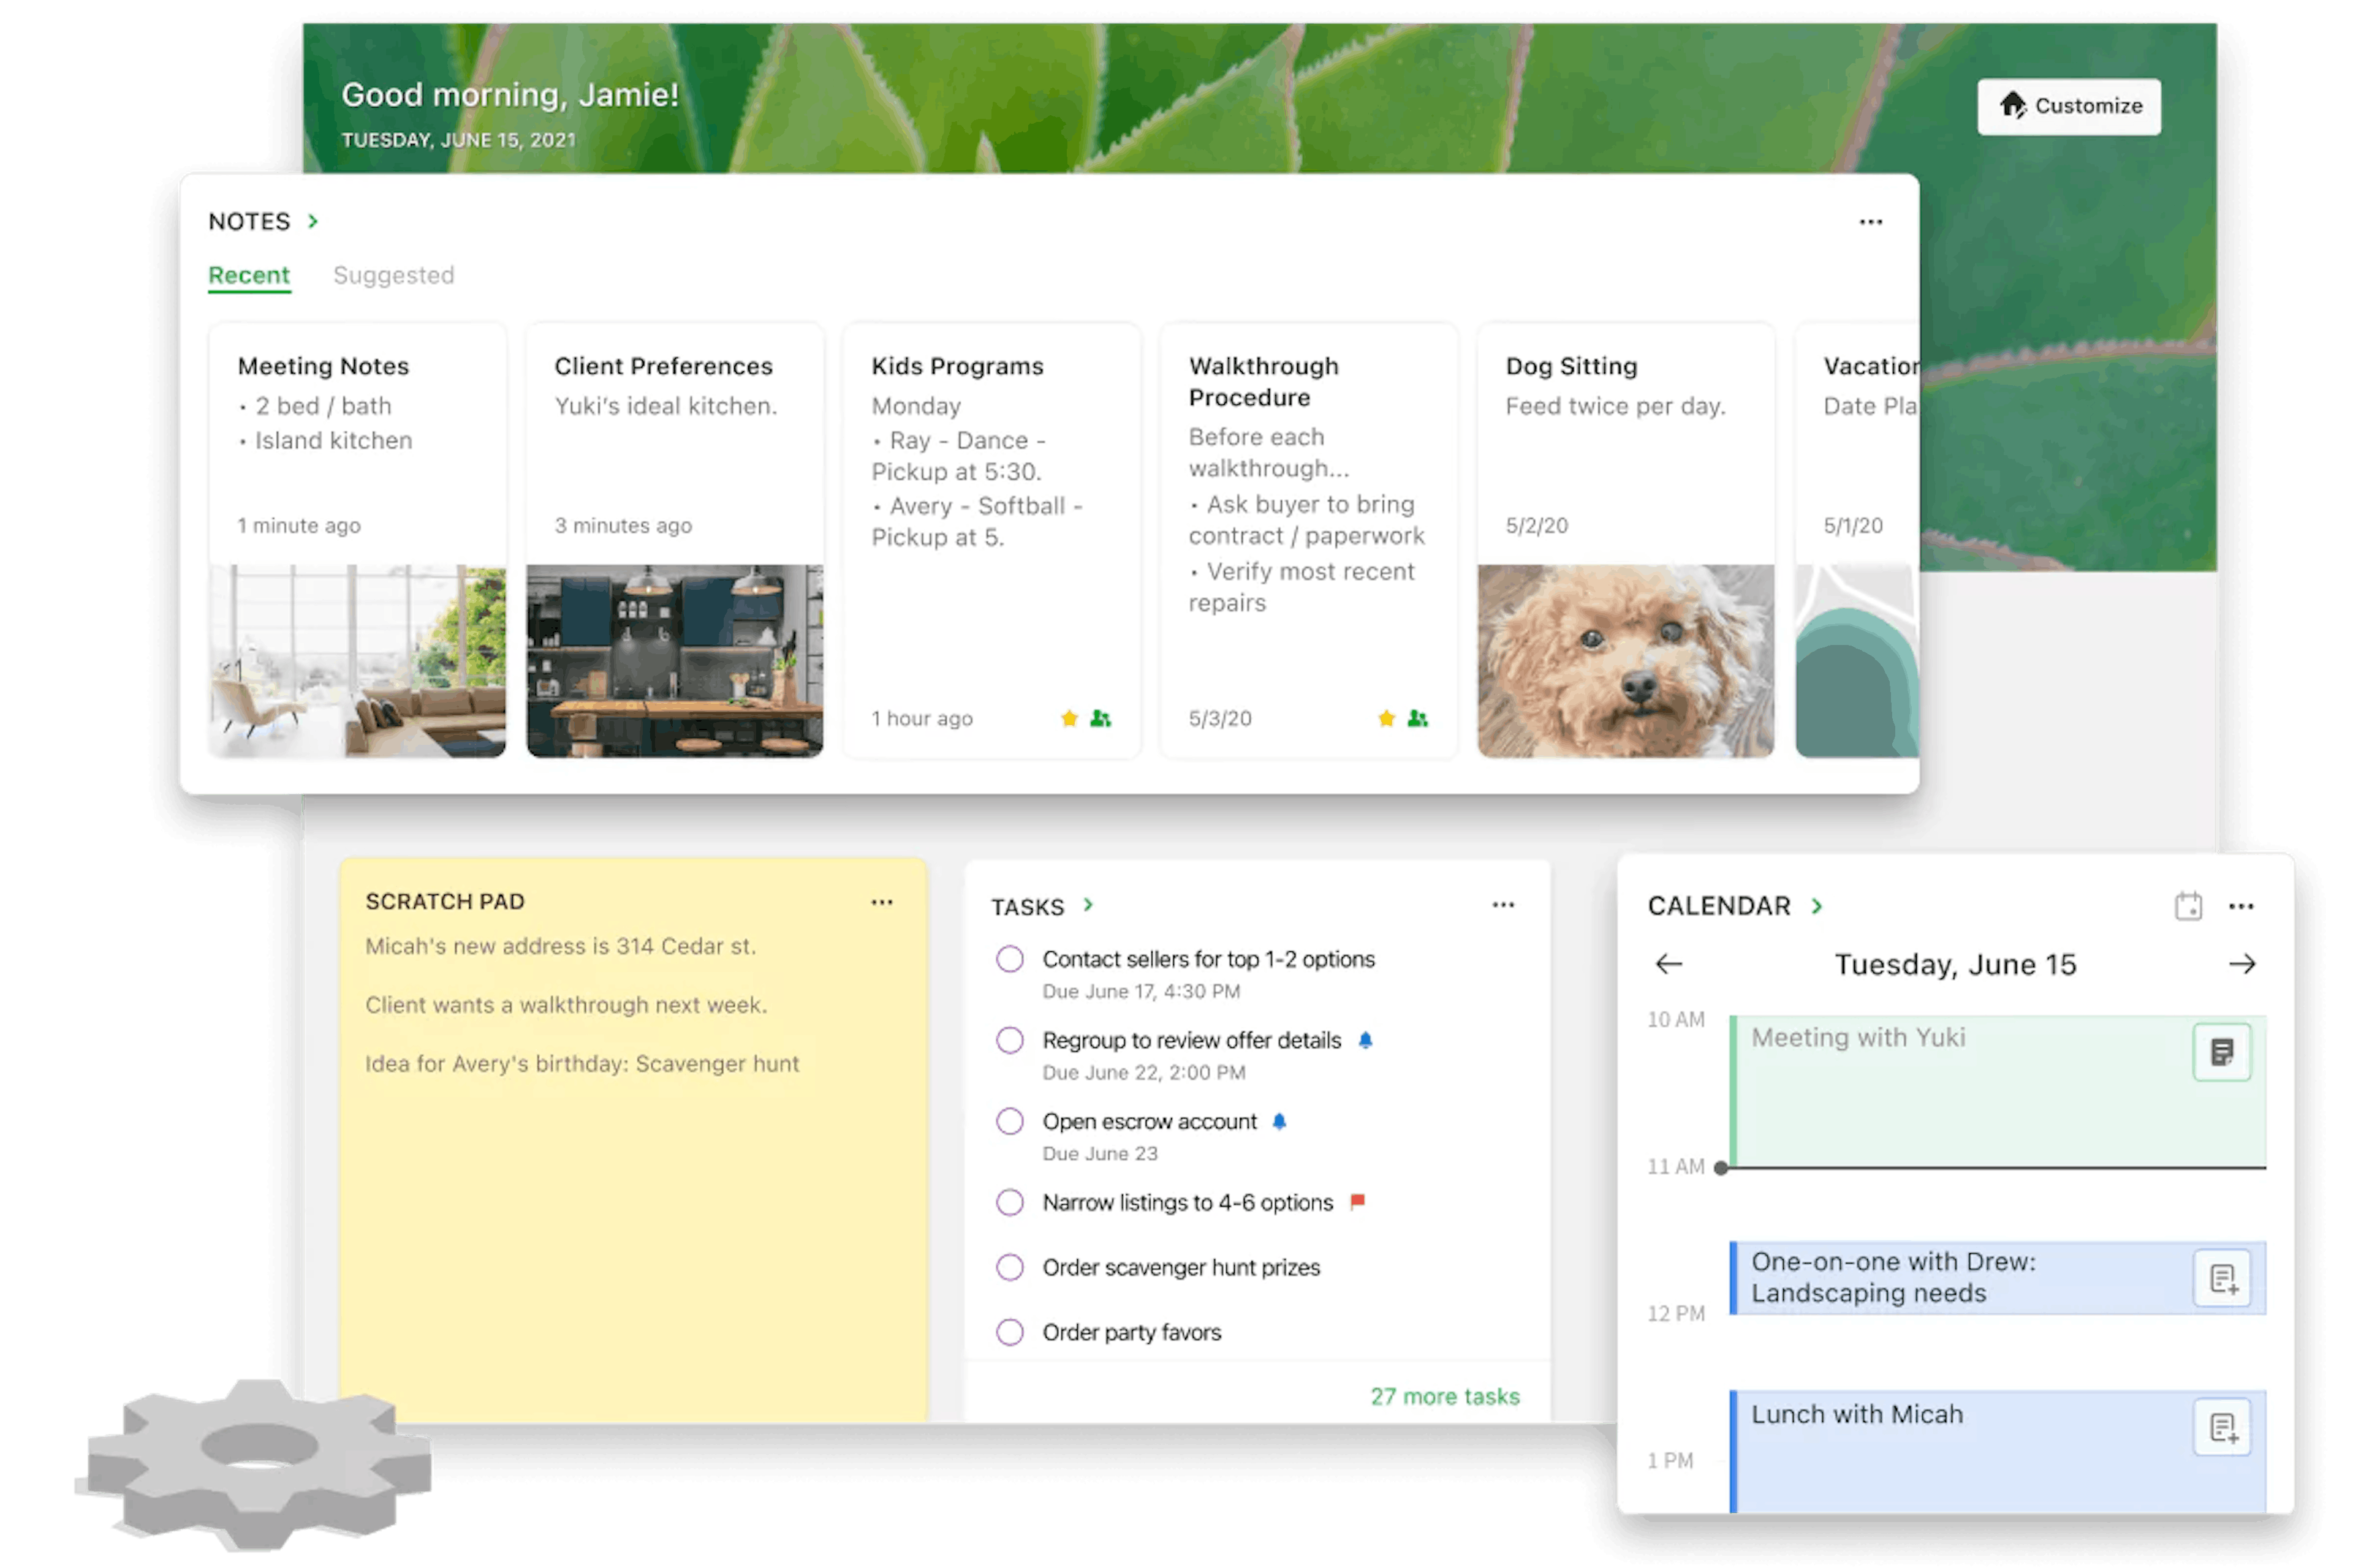Open the Walkthrough Procedure note card
2353x1568 pixels.
(1309, 540)
